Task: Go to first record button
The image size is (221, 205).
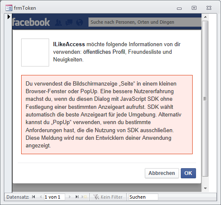Action: point(33,197)
